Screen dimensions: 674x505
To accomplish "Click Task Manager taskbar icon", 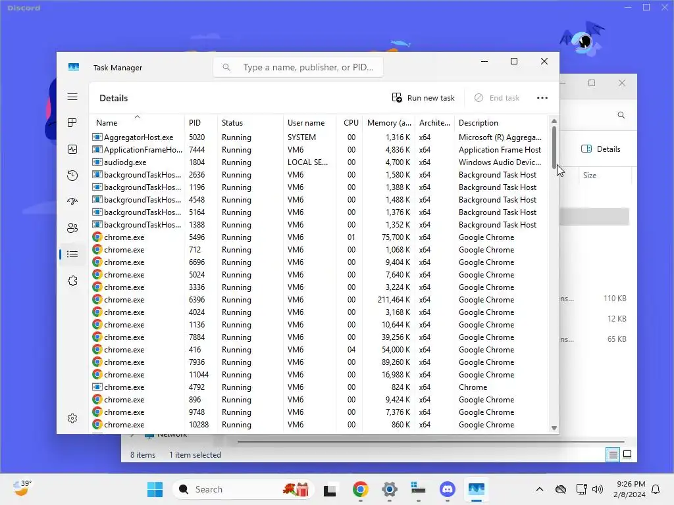I will click(477, 489).
